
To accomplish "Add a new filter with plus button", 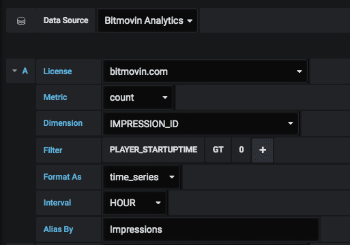I will point(263,150).
